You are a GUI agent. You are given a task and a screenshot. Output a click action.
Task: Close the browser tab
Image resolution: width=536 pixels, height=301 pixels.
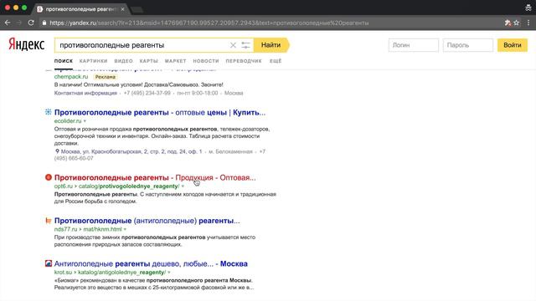123,9
